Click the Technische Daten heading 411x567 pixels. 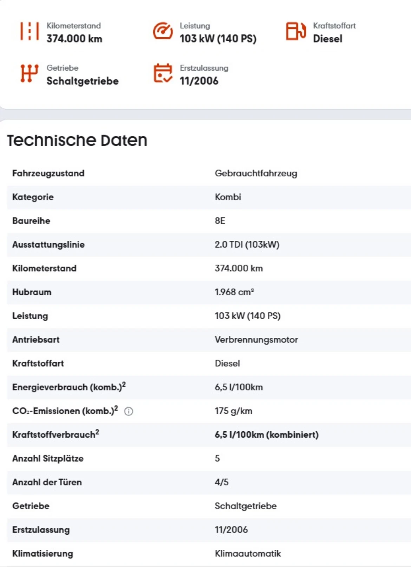(77, 140)
